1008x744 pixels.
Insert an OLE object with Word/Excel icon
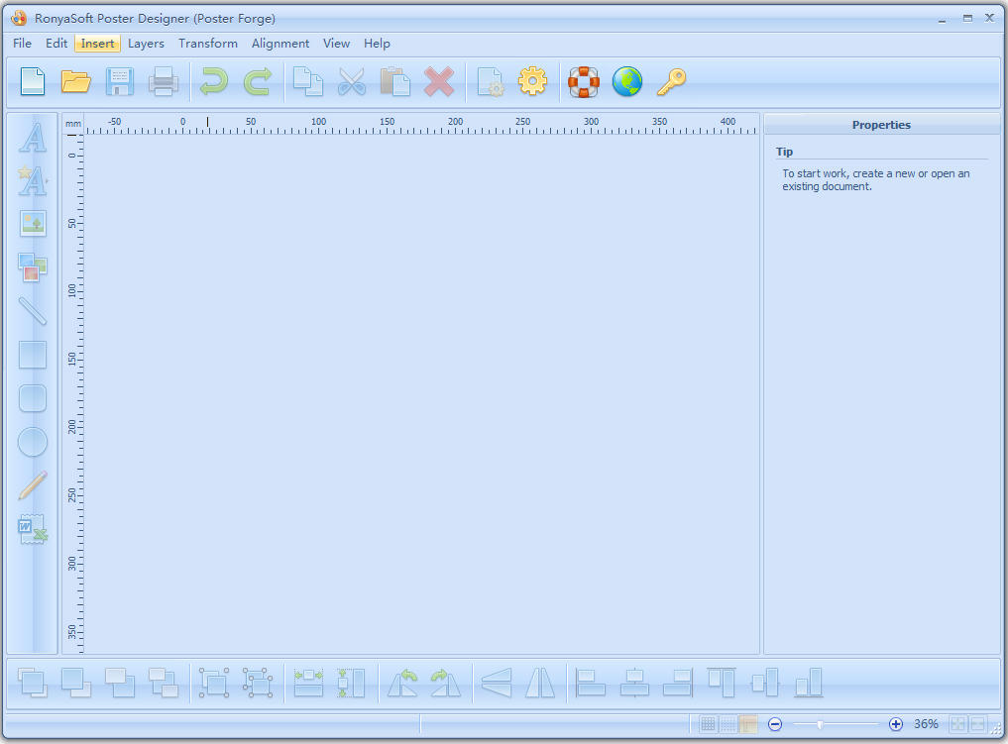(33, 529)
